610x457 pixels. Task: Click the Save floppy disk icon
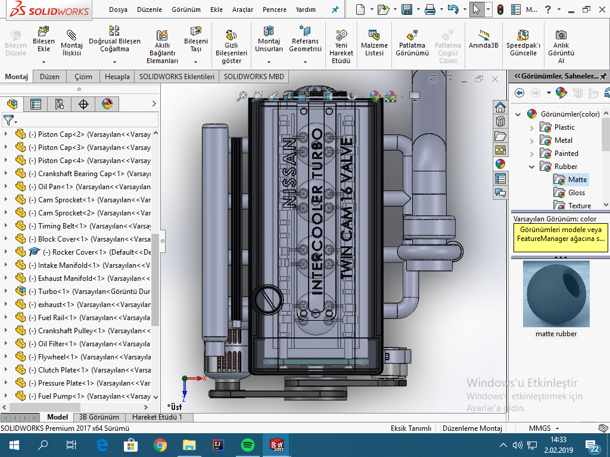click(x=406, y=10)
